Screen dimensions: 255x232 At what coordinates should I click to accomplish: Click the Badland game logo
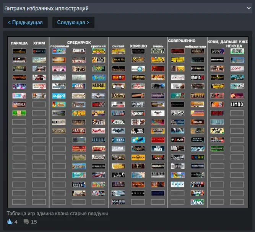tap(119, 86)
